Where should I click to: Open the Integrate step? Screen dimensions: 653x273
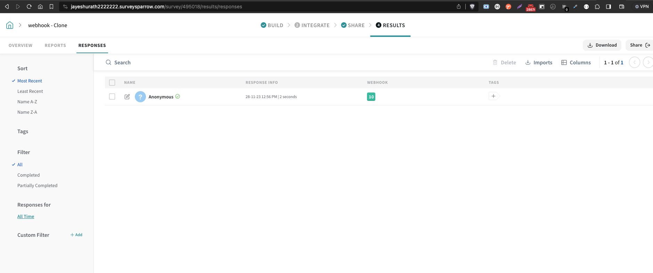click(x=312, y=25)
